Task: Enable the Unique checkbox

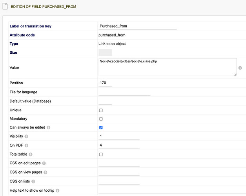Action: coord(101,110)
